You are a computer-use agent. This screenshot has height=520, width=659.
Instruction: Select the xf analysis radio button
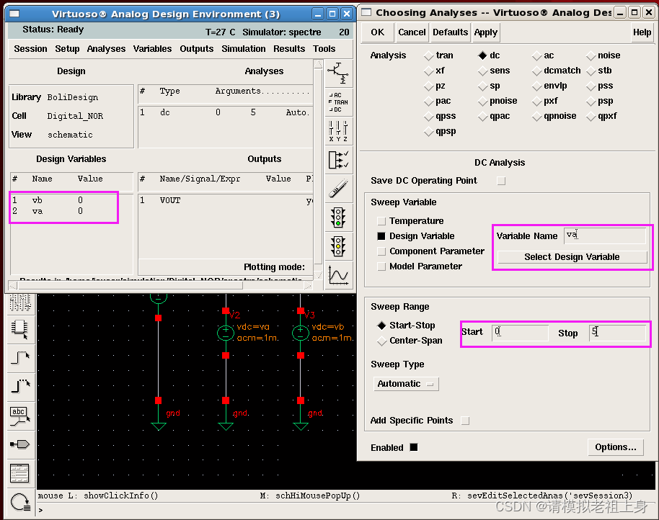pyautogui.click(x=429, y=71)
